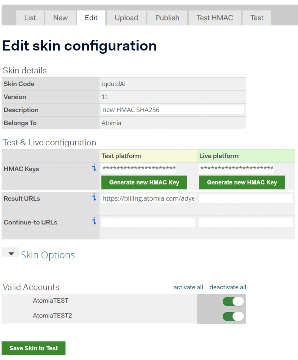Generate new HMAC Key for Test platform
The width and height of the screenshot is (298, 360).
coord(144,182)
